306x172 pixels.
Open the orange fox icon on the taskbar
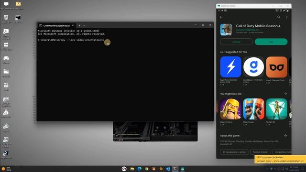pyautogui.click(x=154, y=169)
